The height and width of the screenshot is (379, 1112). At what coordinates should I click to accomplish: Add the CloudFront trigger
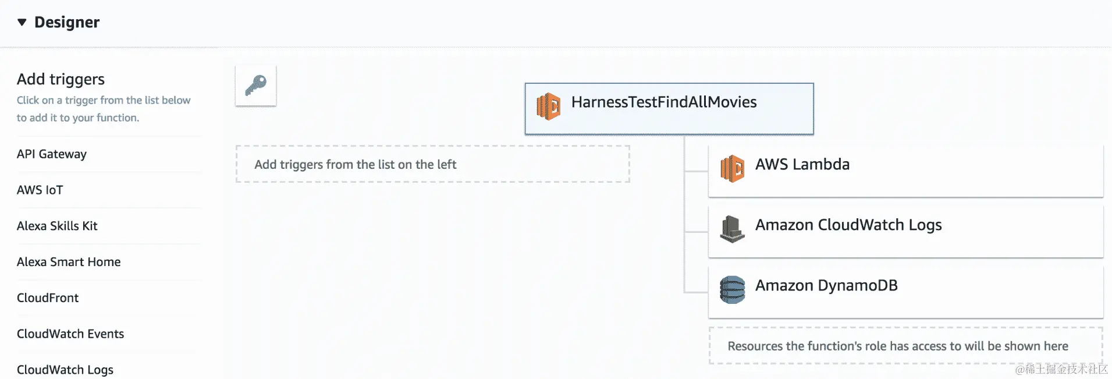[48, 298]
